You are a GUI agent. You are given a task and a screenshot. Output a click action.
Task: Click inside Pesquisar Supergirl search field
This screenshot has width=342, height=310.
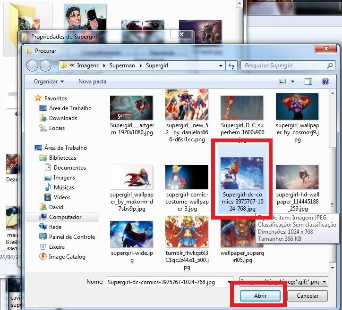(x=283, y=65)
